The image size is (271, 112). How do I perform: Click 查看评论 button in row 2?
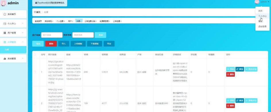[x=251, y=101]
